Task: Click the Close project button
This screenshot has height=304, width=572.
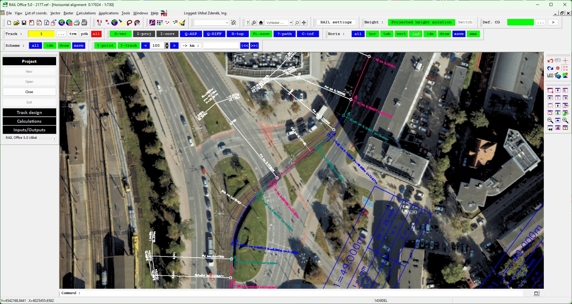Action: [29, 92]
